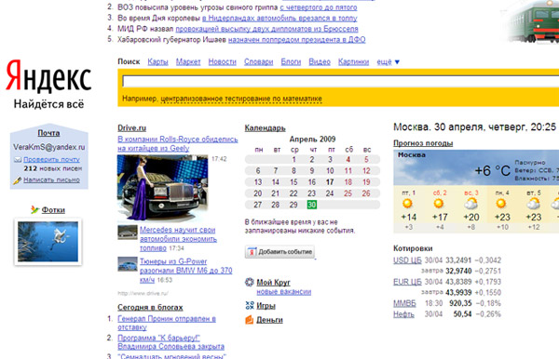
Task: Click the BMW M6 article thumbnail
Action: [128, 264]
